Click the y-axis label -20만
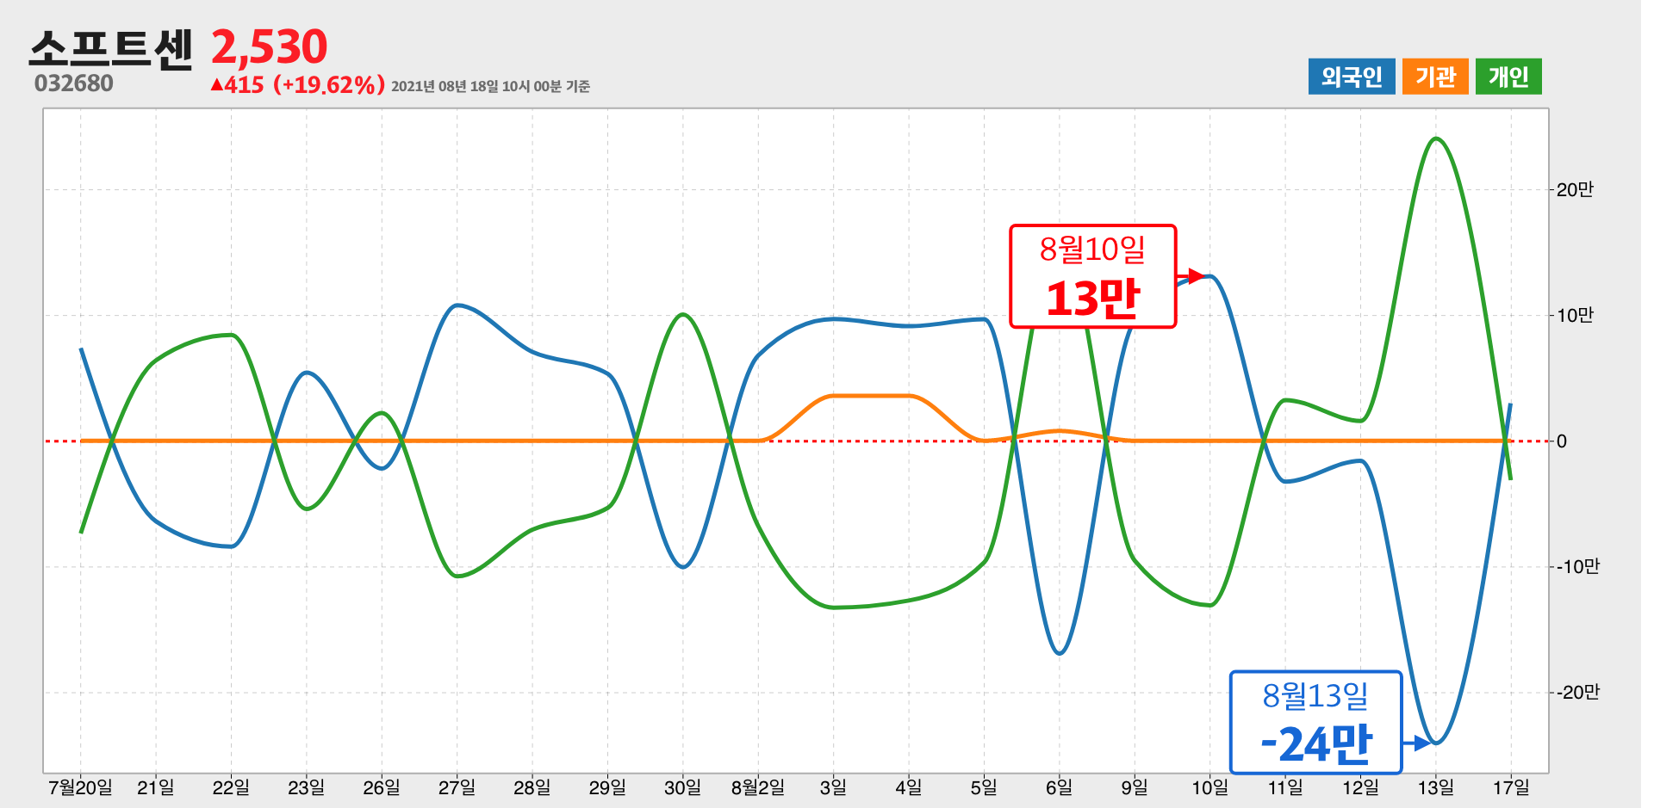Image resolution: width=1654 pixels, height=808 pixels. point(1576,693)
